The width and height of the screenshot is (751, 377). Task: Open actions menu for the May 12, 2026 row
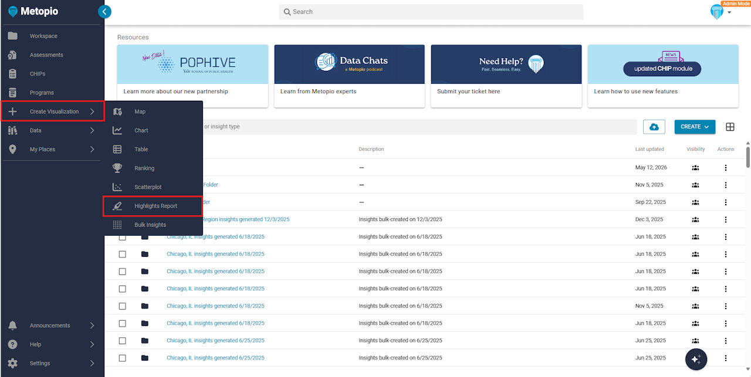[x=726, y=168]
